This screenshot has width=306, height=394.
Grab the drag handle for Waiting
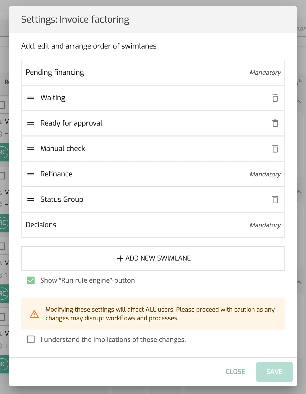[x=31, y=98]
